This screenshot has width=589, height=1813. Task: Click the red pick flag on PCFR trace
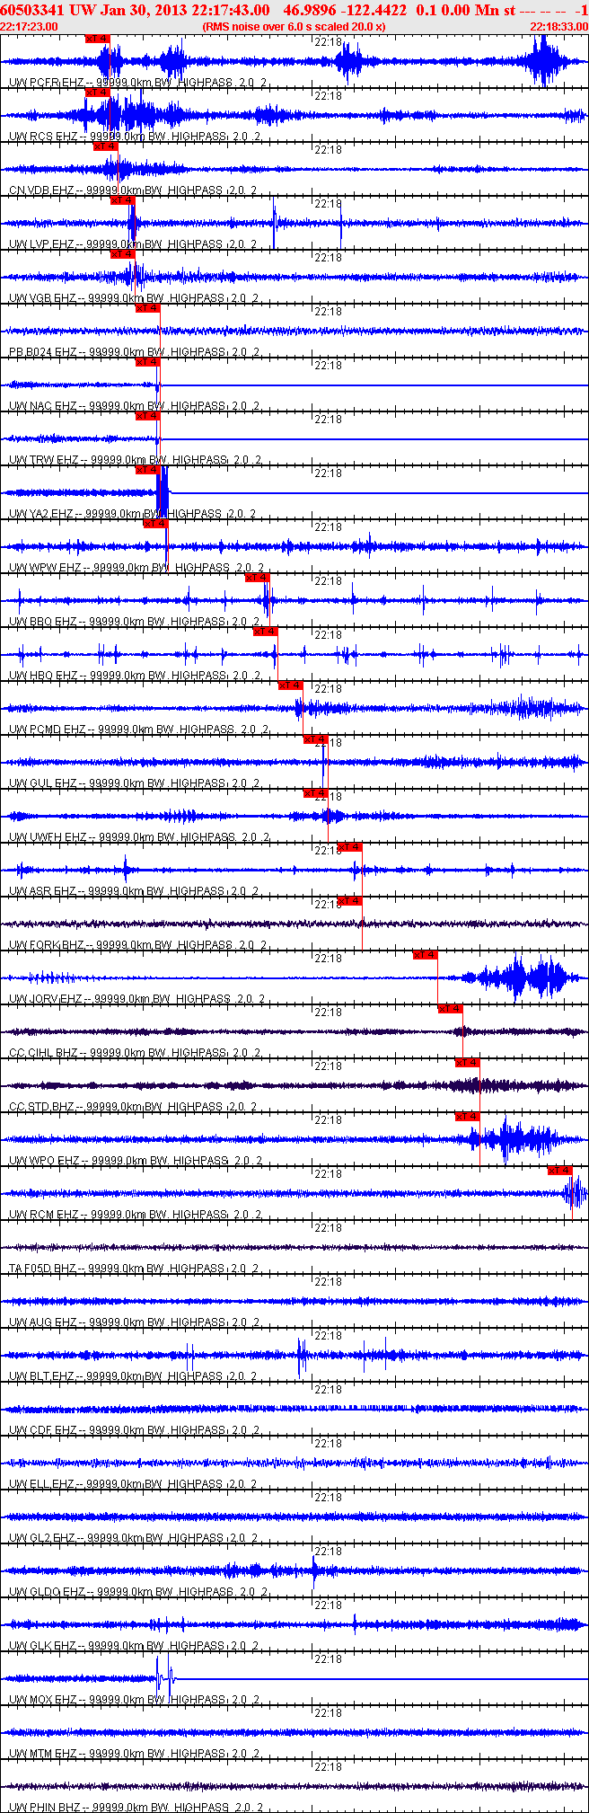(97, 39)
